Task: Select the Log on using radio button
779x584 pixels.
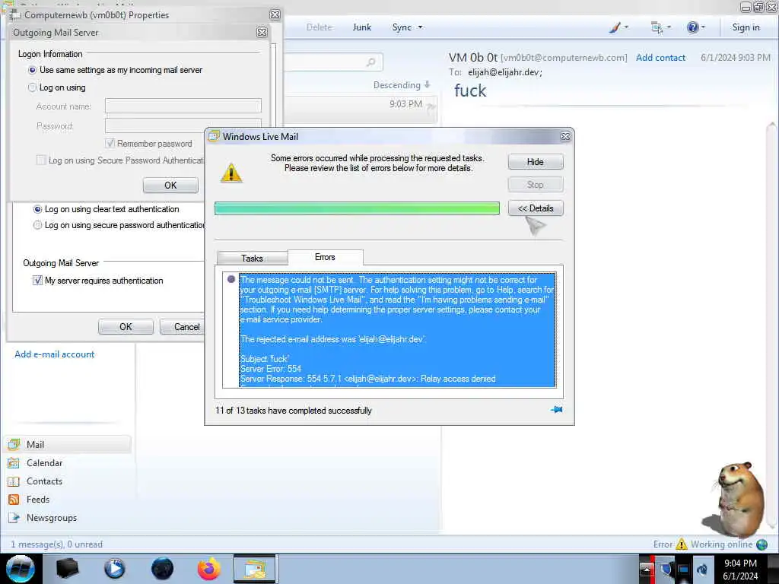Action: point(33,87)
